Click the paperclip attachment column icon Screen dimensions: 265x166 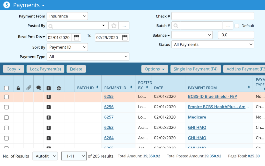[x=28, y=88]
